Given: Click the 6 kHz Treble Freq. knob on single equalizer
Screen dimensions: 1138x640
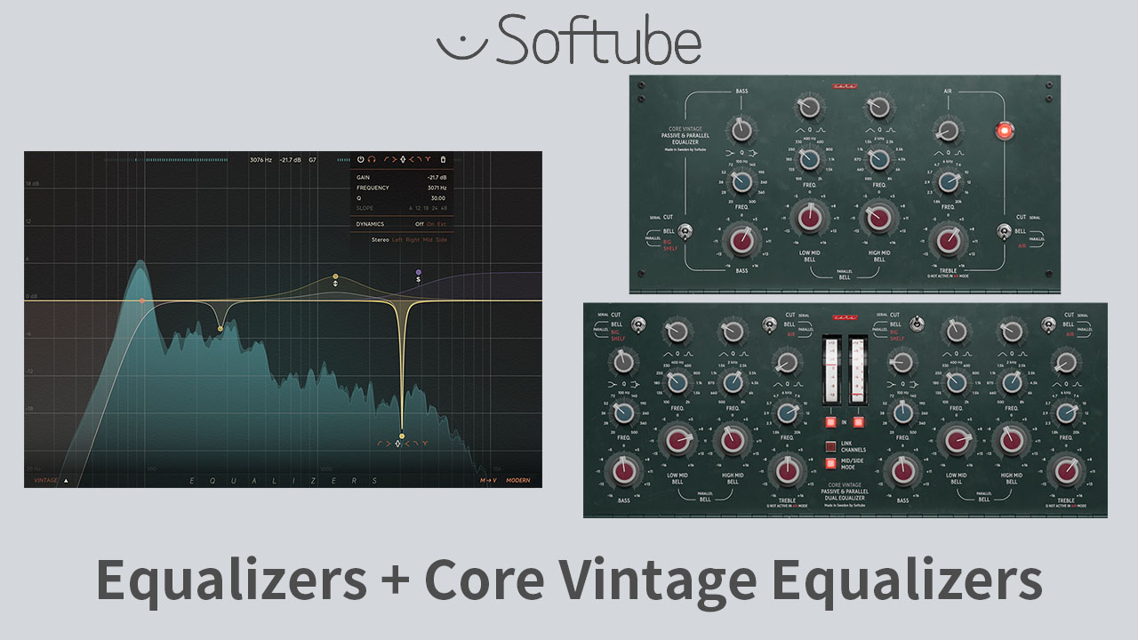Looking at the screenshot, I should coord(949,182).
